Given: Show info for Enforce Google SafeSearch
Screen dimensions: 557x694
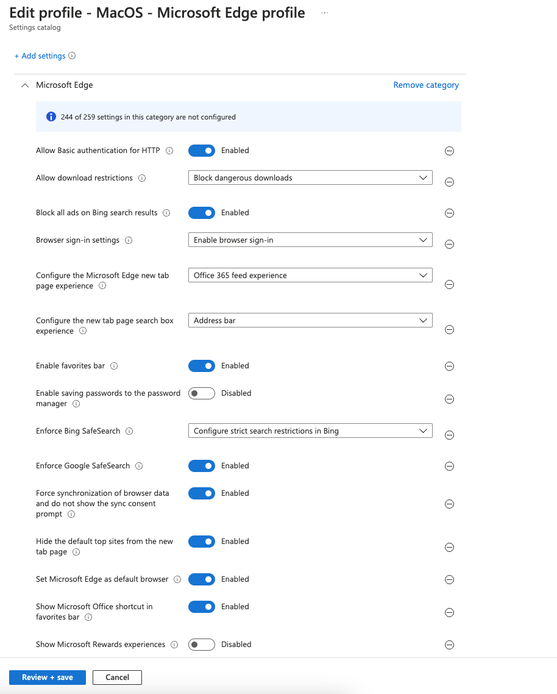Looking at the screenshot, I should 139,466.
